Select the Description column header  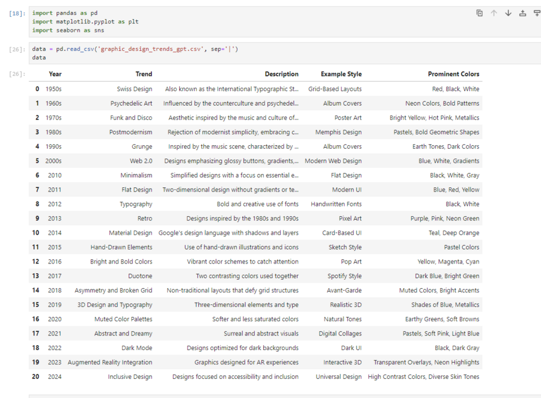click(281, 74)
